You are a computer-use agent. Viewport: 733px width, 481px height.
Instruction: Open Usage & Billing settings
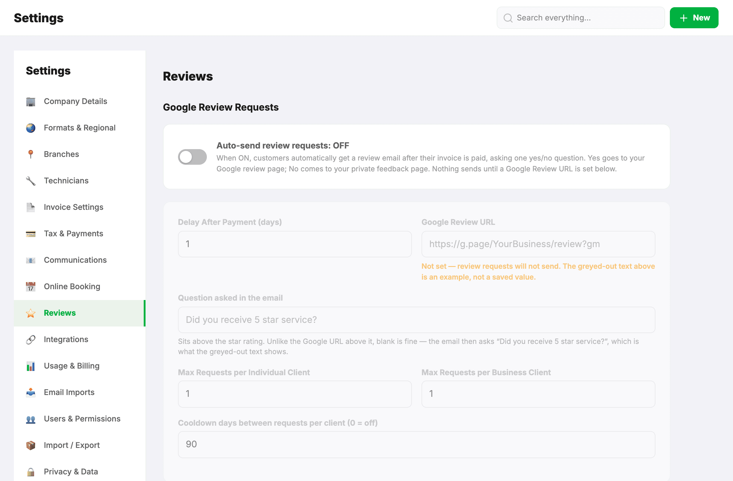[x=79, y=366]
